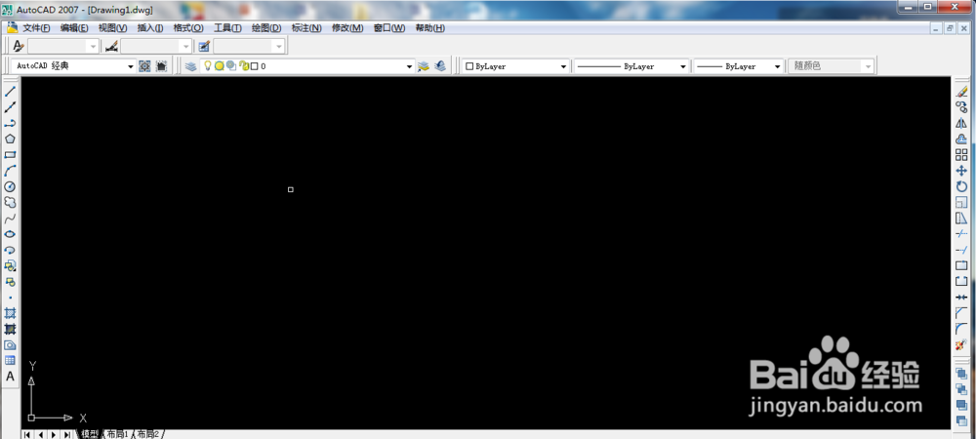Open the Hatch tool
Viewport: 976px width, 439px height.
[x=10, y=313]
